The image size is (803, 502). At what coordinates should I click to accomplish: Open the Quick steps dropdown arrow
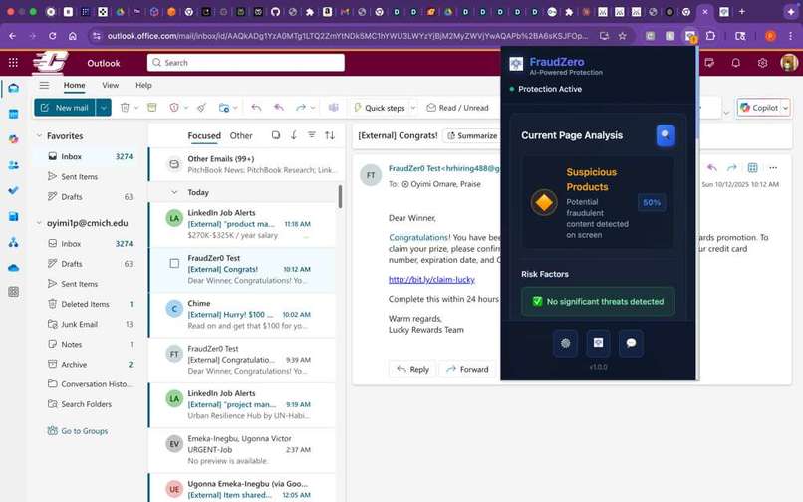[413, 108]
